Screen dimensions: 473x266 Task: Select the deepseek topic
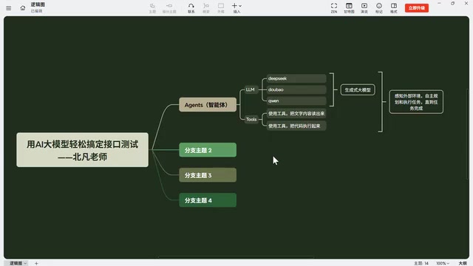[x=296, y=78]
